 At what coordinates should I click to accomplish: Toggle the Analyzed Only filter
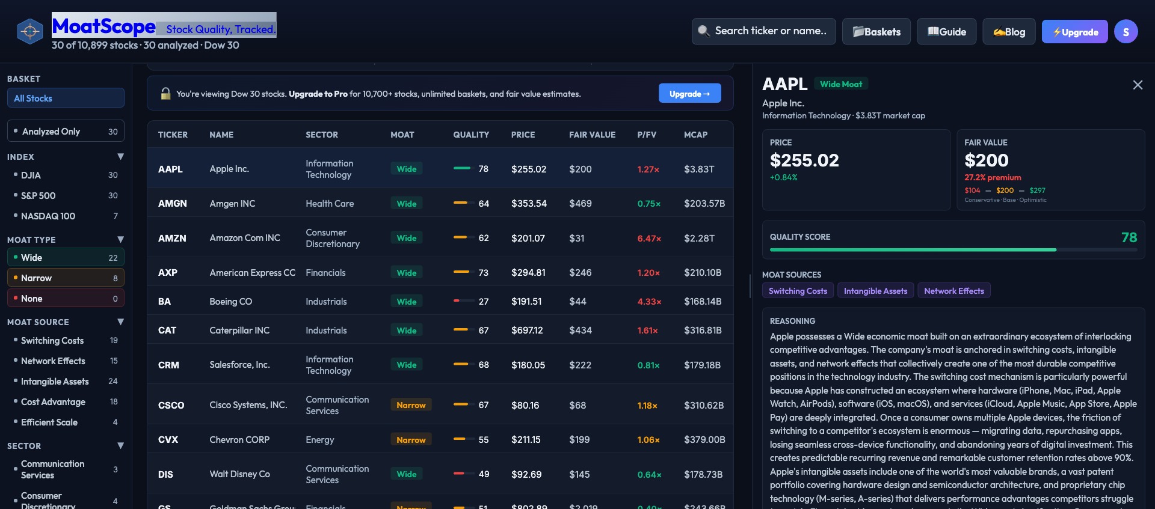point(66,132)
